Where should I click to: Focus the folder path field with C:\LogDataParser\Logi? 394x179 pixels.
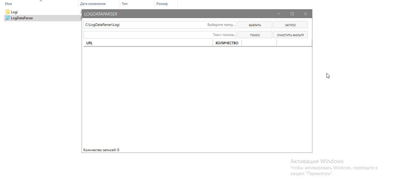tap(160, 25)
